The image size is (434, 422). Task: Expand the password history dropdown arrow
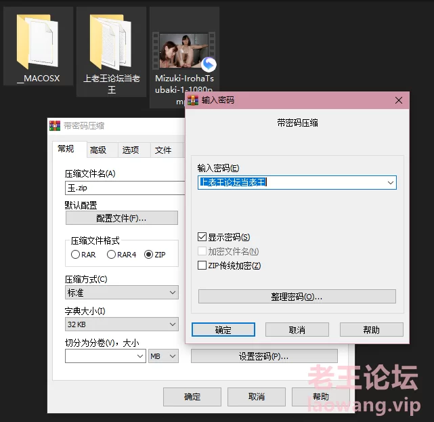(x=390, y=183)
